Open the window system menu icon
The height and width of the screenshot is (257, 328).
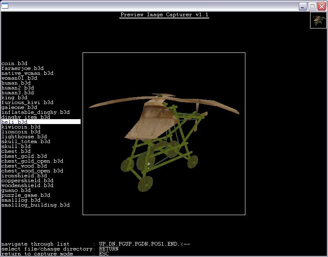coord(5,6)
